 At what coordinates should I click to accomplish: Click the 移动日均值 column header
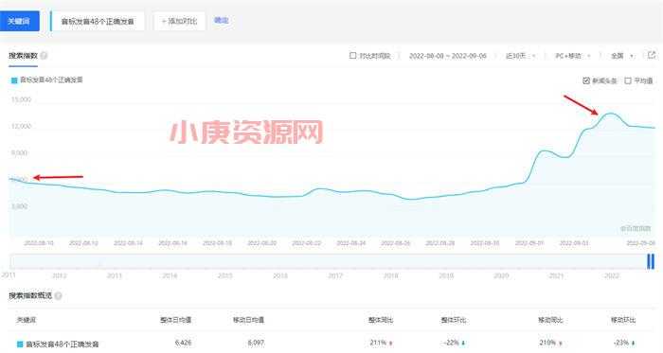click(248, 320)
